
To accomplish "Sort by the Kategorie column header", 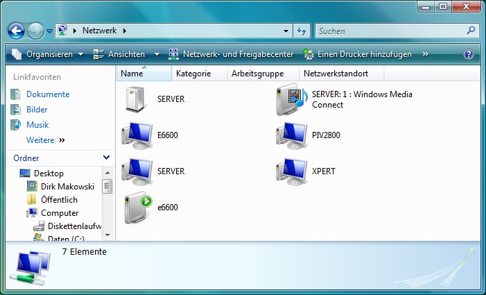I will (x=193, y=74).
